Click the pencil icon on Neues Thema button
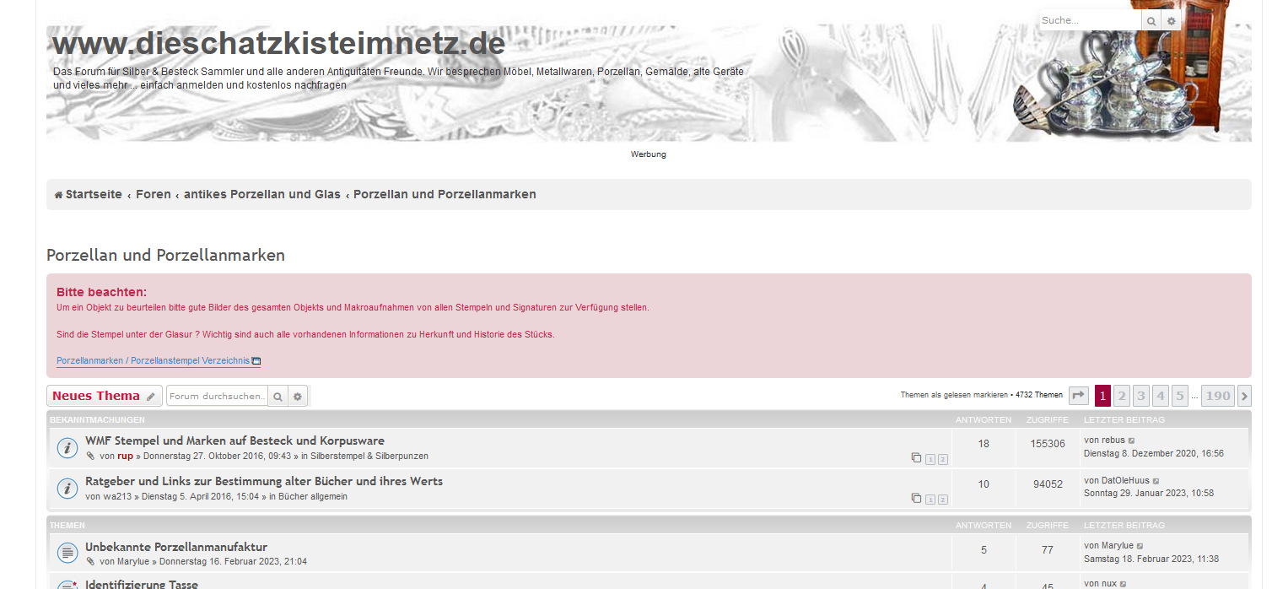Screen dimensions: 1272x589 click(x=151, y=395)
